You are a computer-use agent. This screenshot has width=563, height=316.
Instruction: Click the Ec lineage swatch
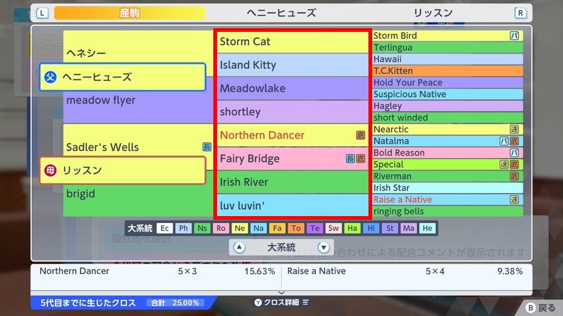click(165, 228)
